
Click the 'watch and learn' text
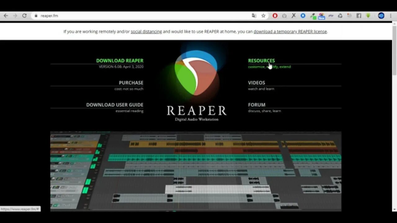tap(261, 89)
